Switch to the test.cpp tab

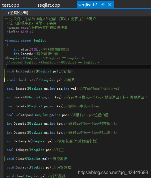pos(11,5)
